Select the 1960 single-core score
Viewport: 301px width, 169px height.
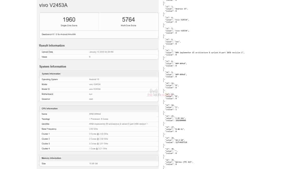[x=69, y=20]
